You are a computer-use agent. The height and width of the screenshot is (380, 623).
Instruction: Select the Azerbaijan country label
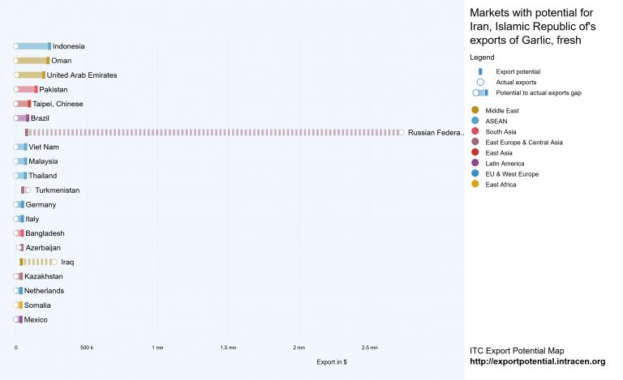[43, 248]
